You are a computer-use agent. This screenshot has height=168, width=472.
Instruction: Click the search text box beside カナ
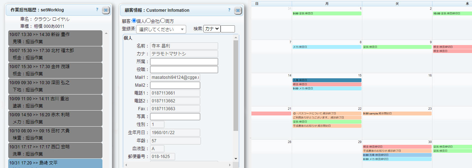(x=228, y=29)
